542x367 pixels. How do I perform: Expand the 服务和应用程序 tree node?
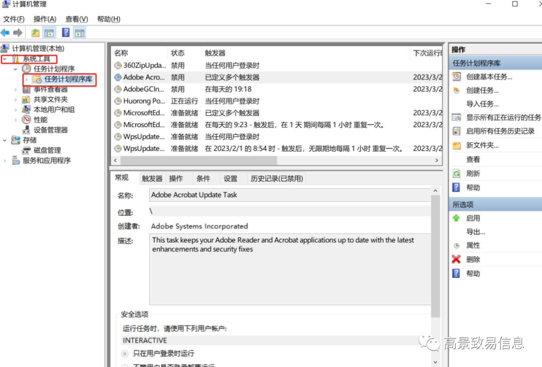5,161
